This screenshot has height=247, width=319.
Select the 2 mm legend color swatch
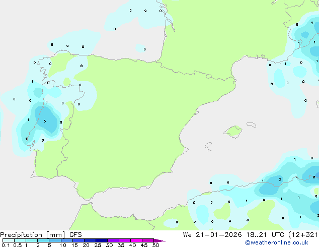43,240
